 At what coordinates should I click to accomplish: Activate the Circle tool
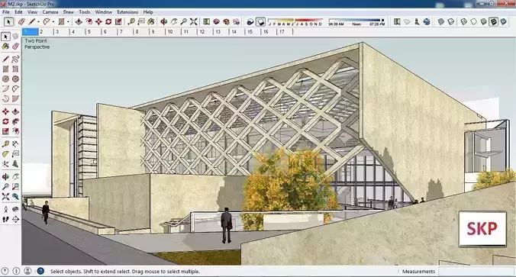(5, 79)
